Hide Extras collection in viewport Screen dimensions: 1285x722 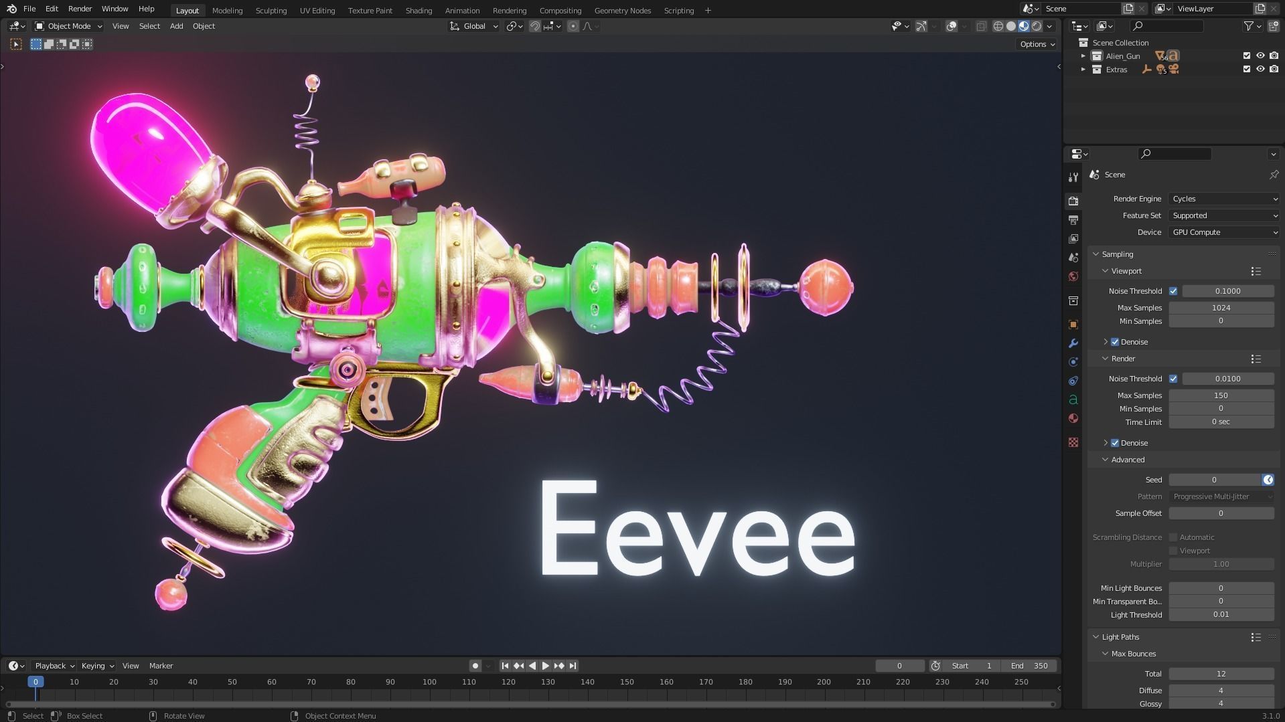tap(1260, 70)
